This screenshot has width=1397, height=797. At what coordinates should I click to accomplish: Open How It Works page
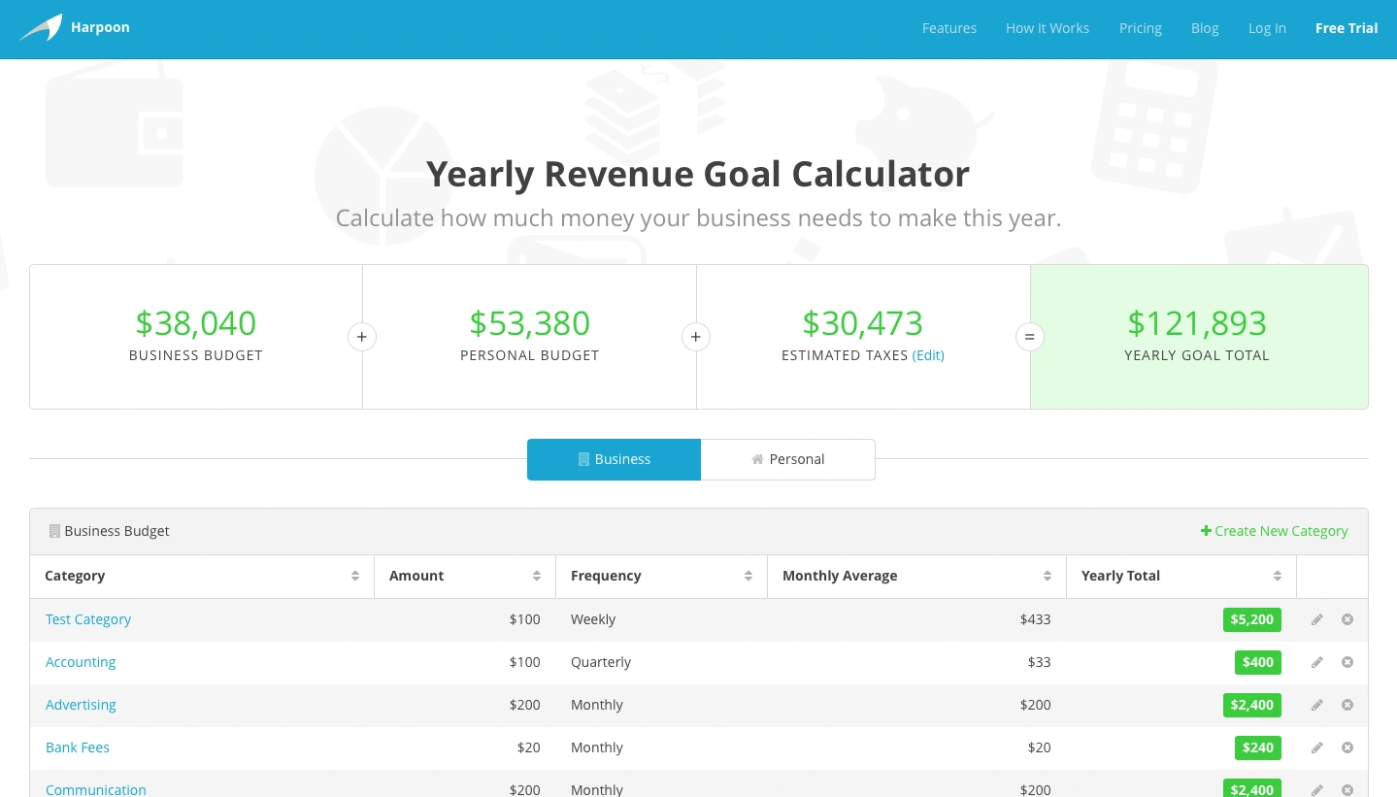click(x=1047, y=28)
